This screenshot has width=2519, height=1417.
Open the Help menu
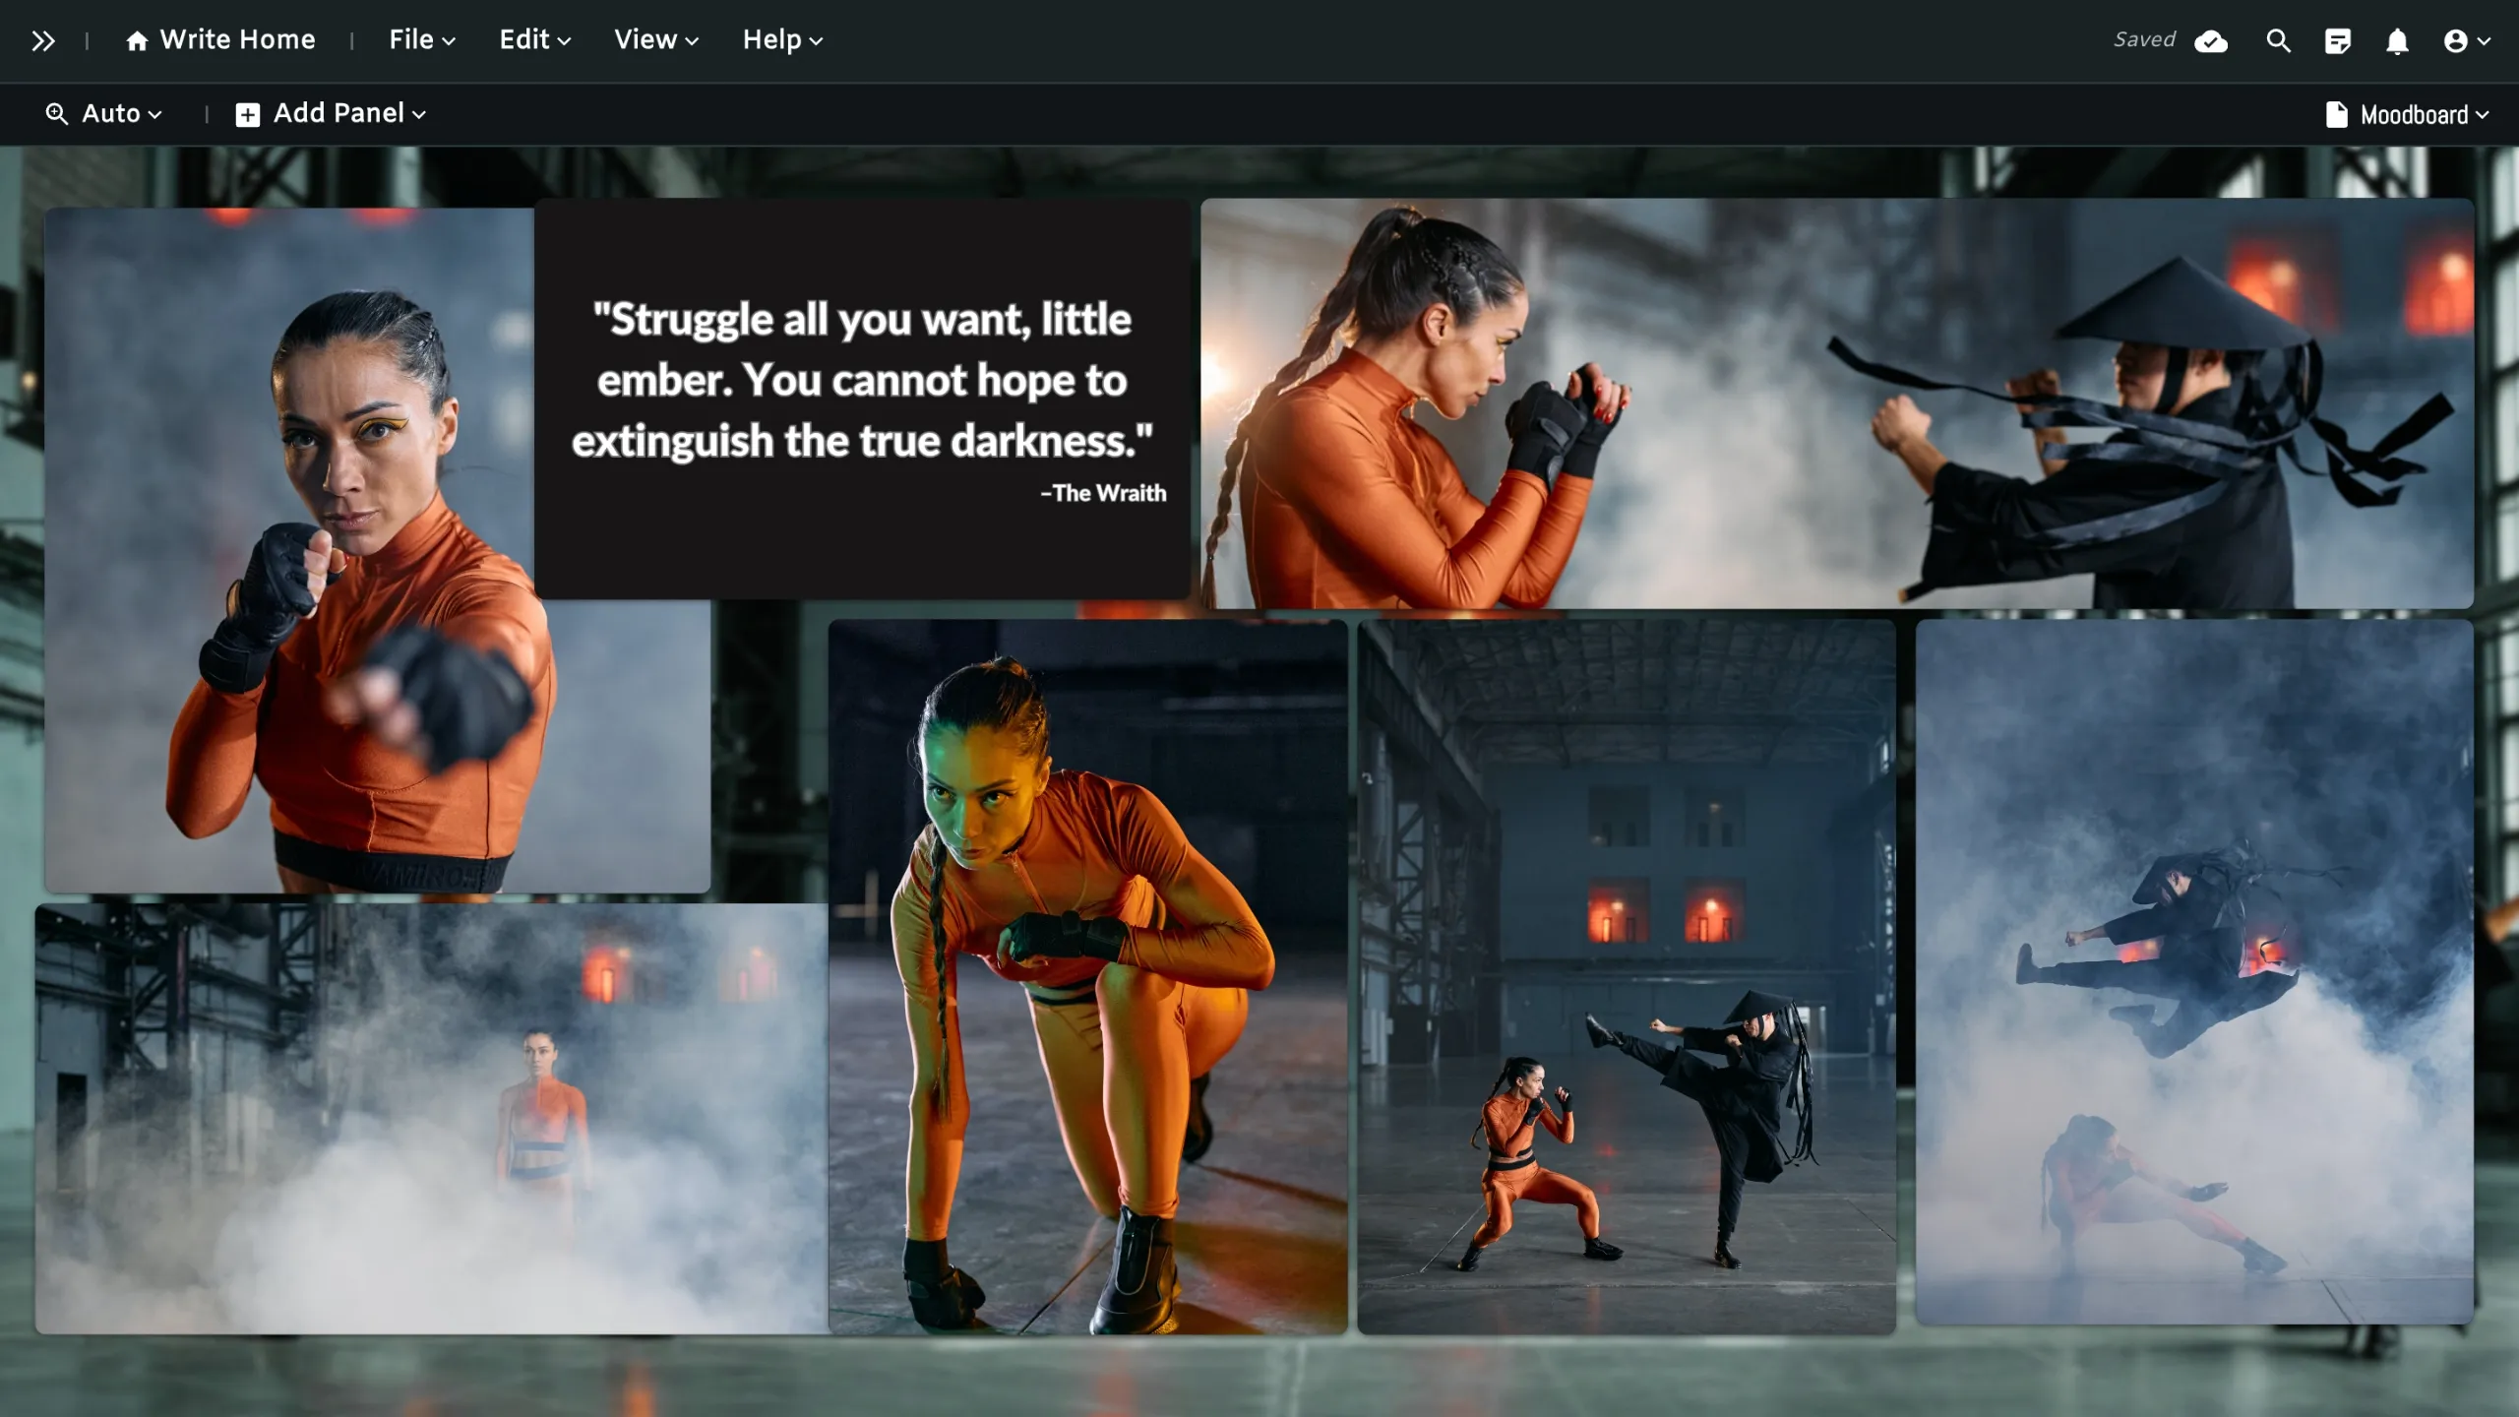[x=781, y=40]
